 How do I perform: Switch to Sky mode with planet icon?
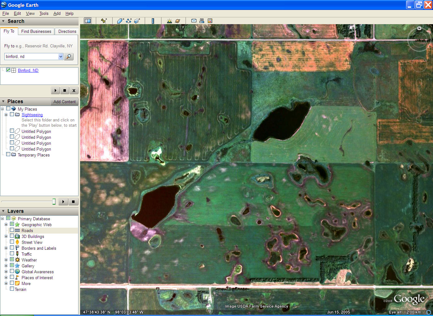tap(178, 21)
